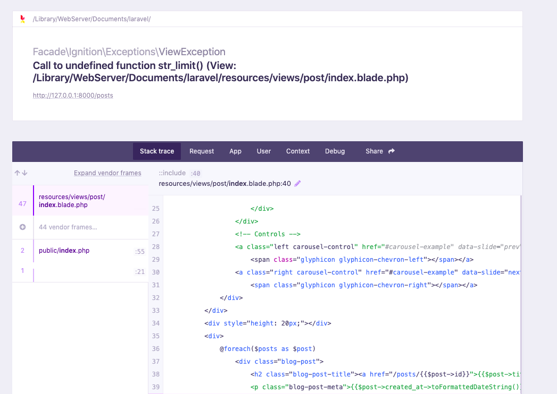The image size is (557, 394).
Task: Click code line number 36
Action: (x=155, y=349)
